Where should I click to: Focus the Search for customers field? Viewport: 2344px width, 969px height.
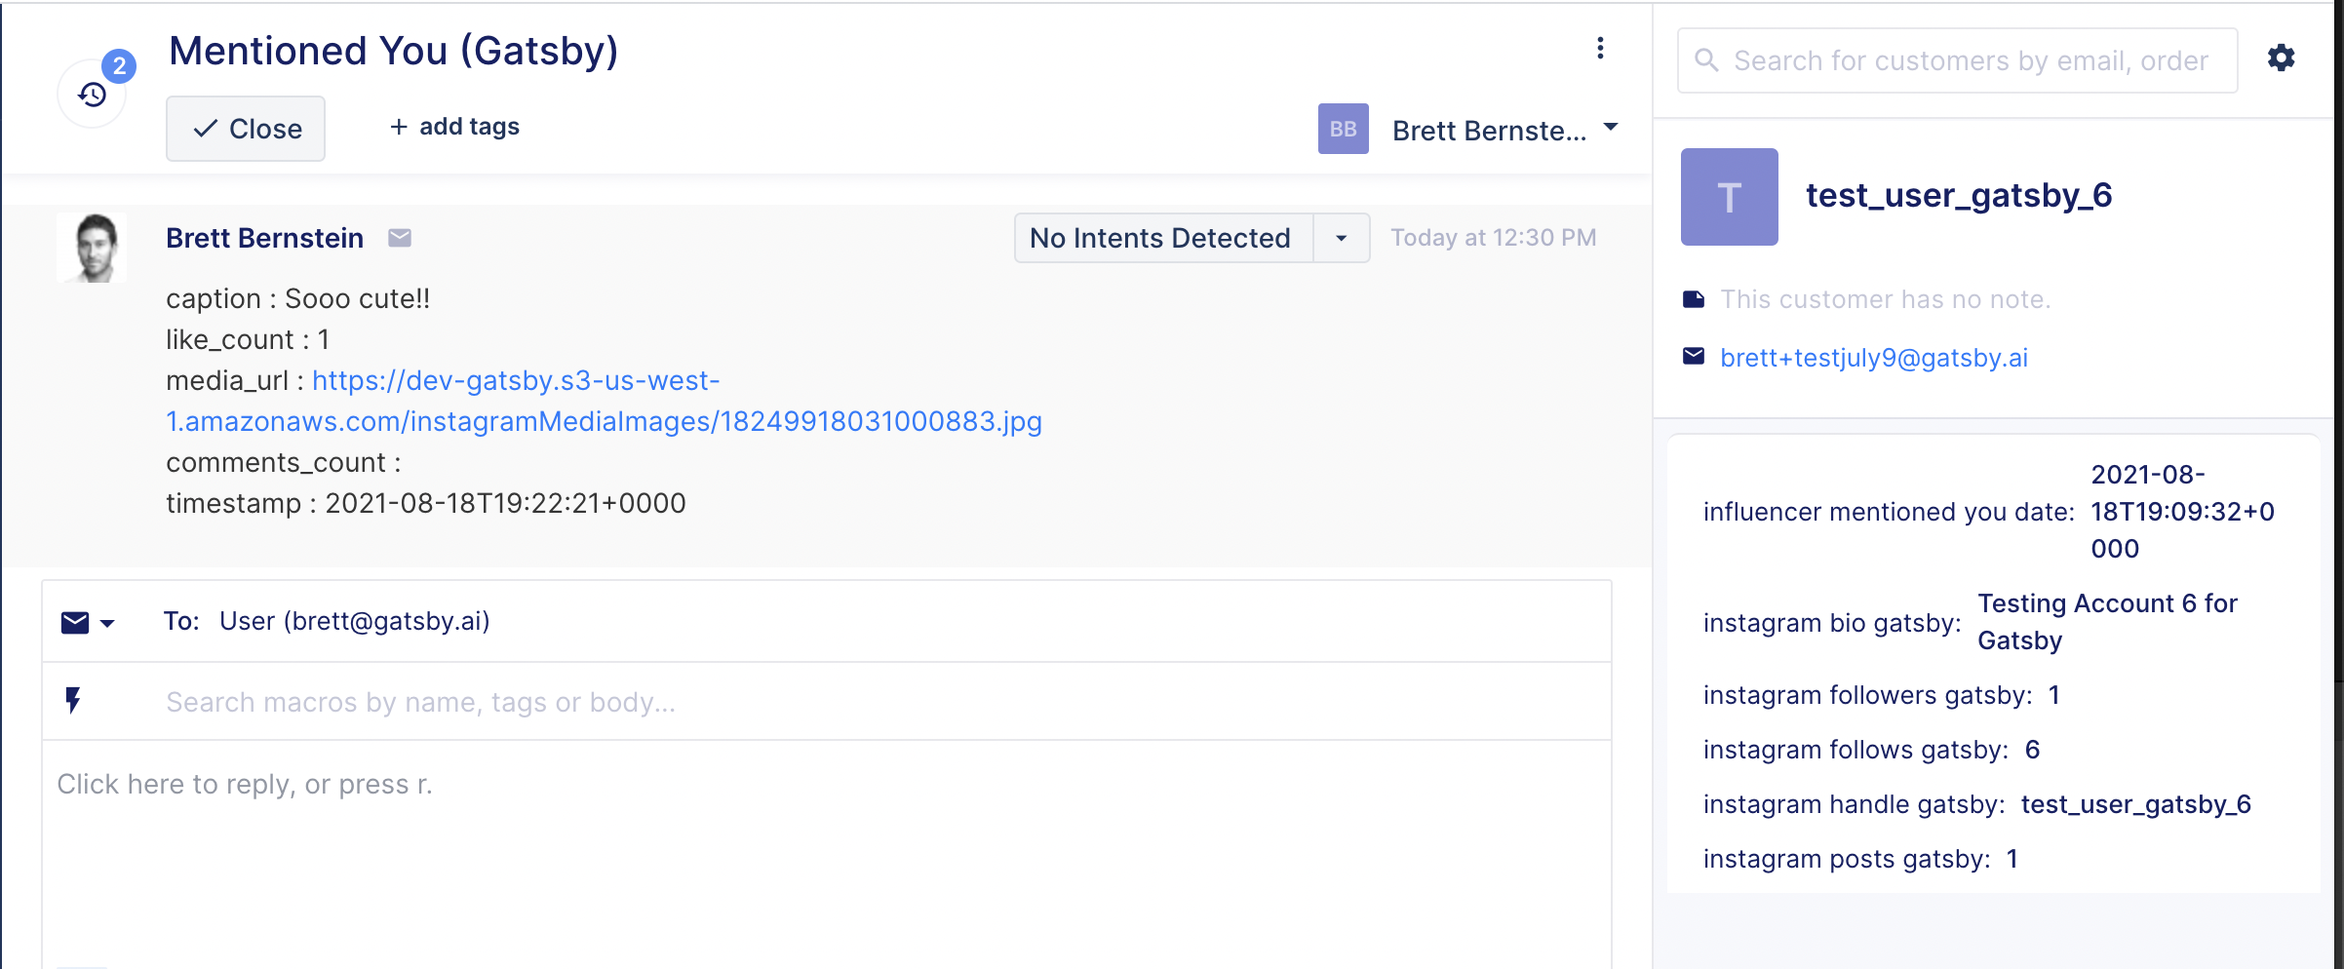tap(1957, 60)
